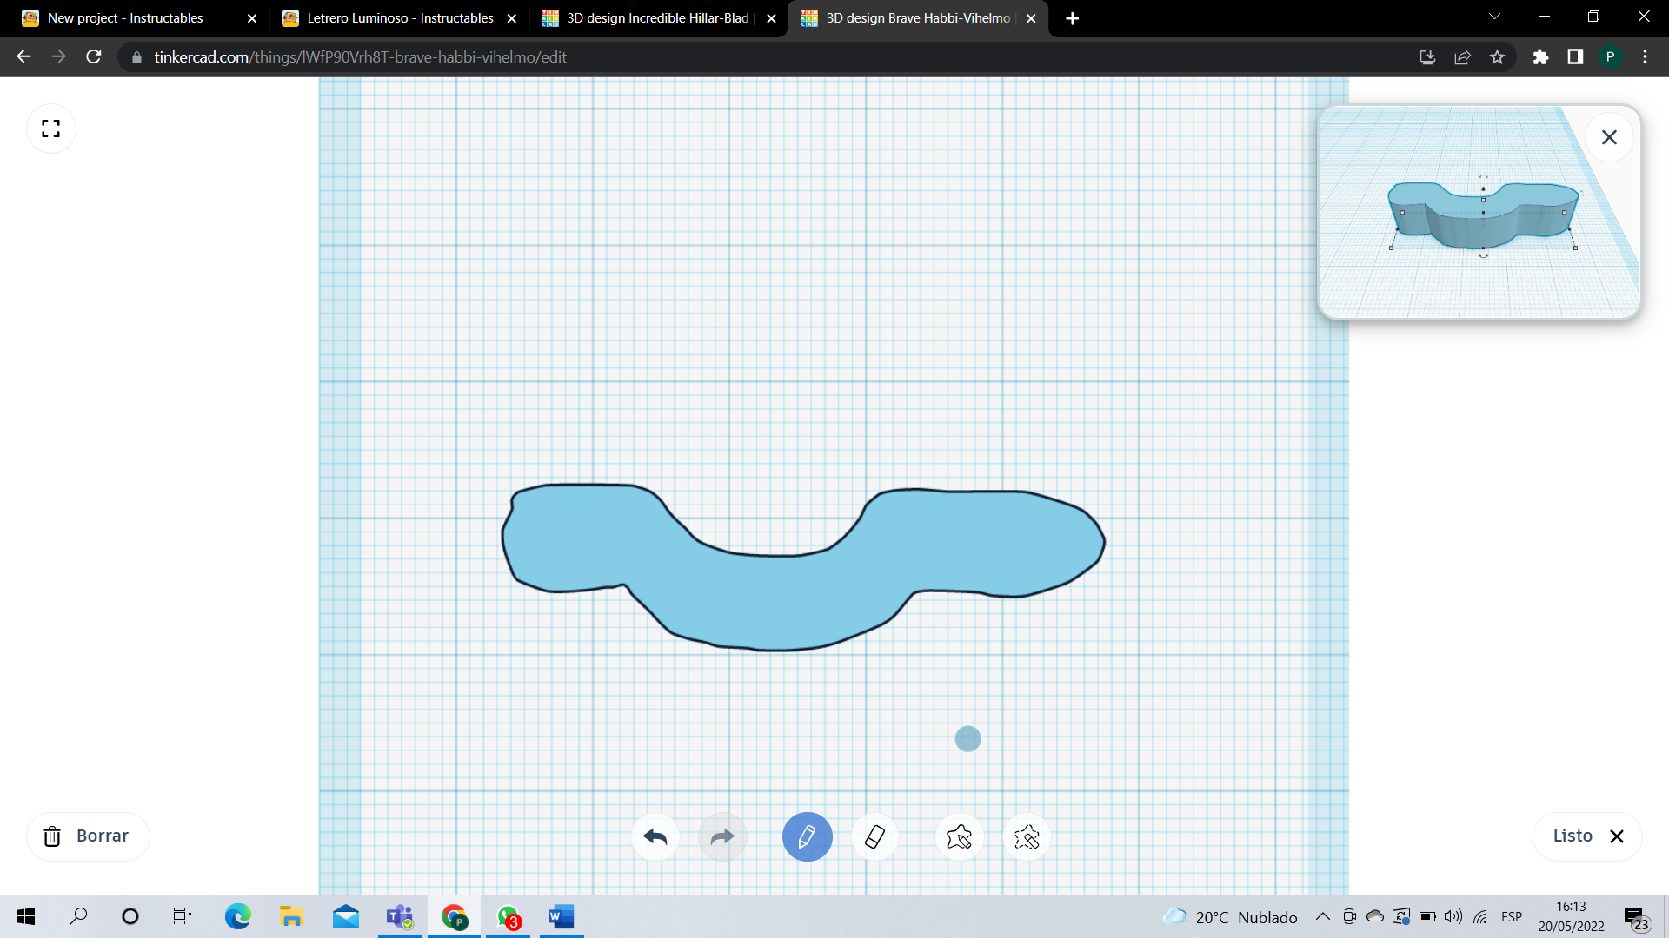This screenshot has height=938, width=1669.
Task: Click the undo arrow button
Action: point(655,837)
